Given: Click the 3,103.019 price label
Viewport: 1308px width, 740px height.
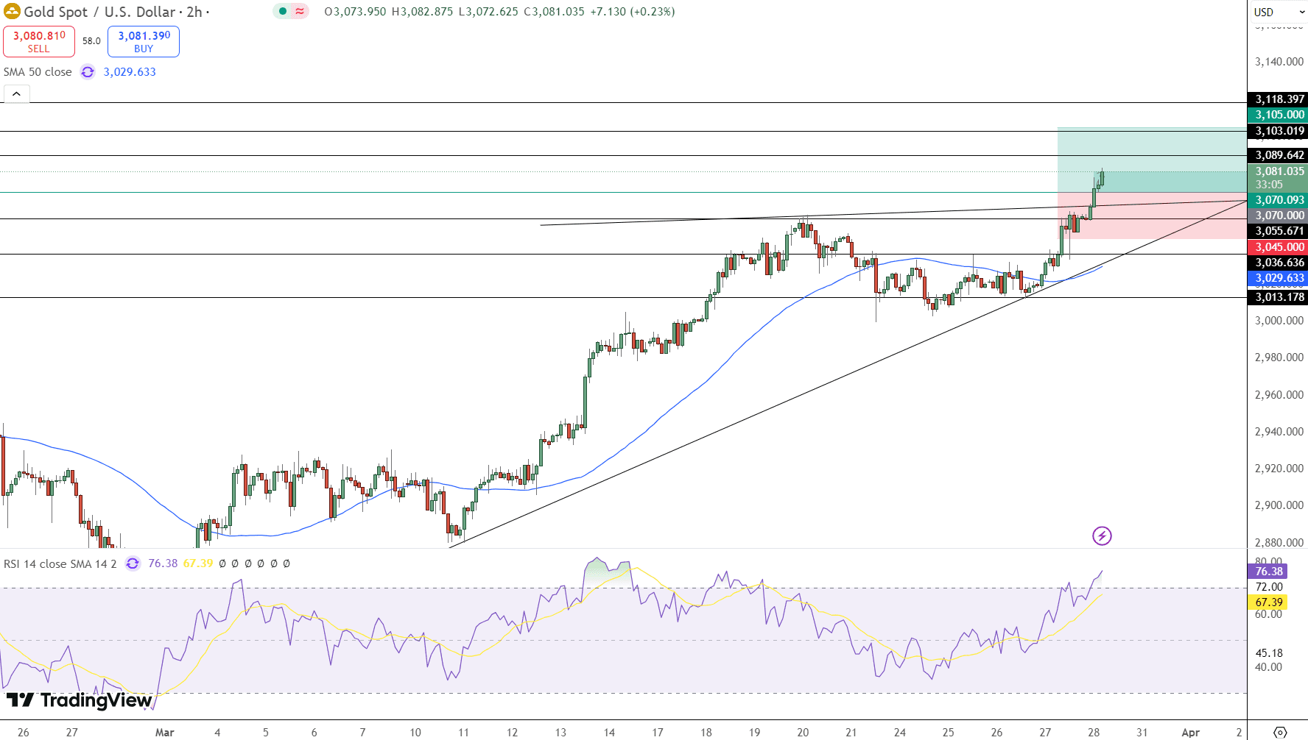Looking at the screenshot, I should (1278, 131).
